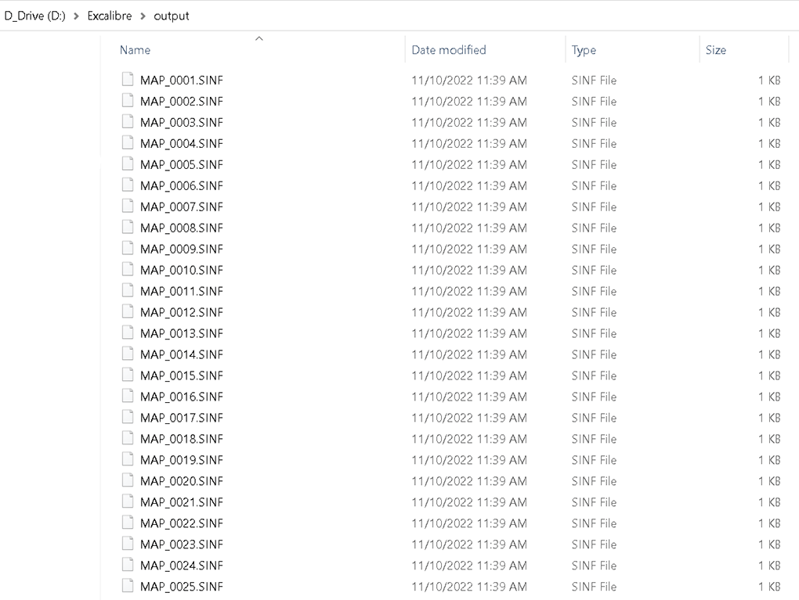Click the file icon of MAP_0019.SINF
Viewport: 799px width, 600px height.
click(x=128, y=459)
